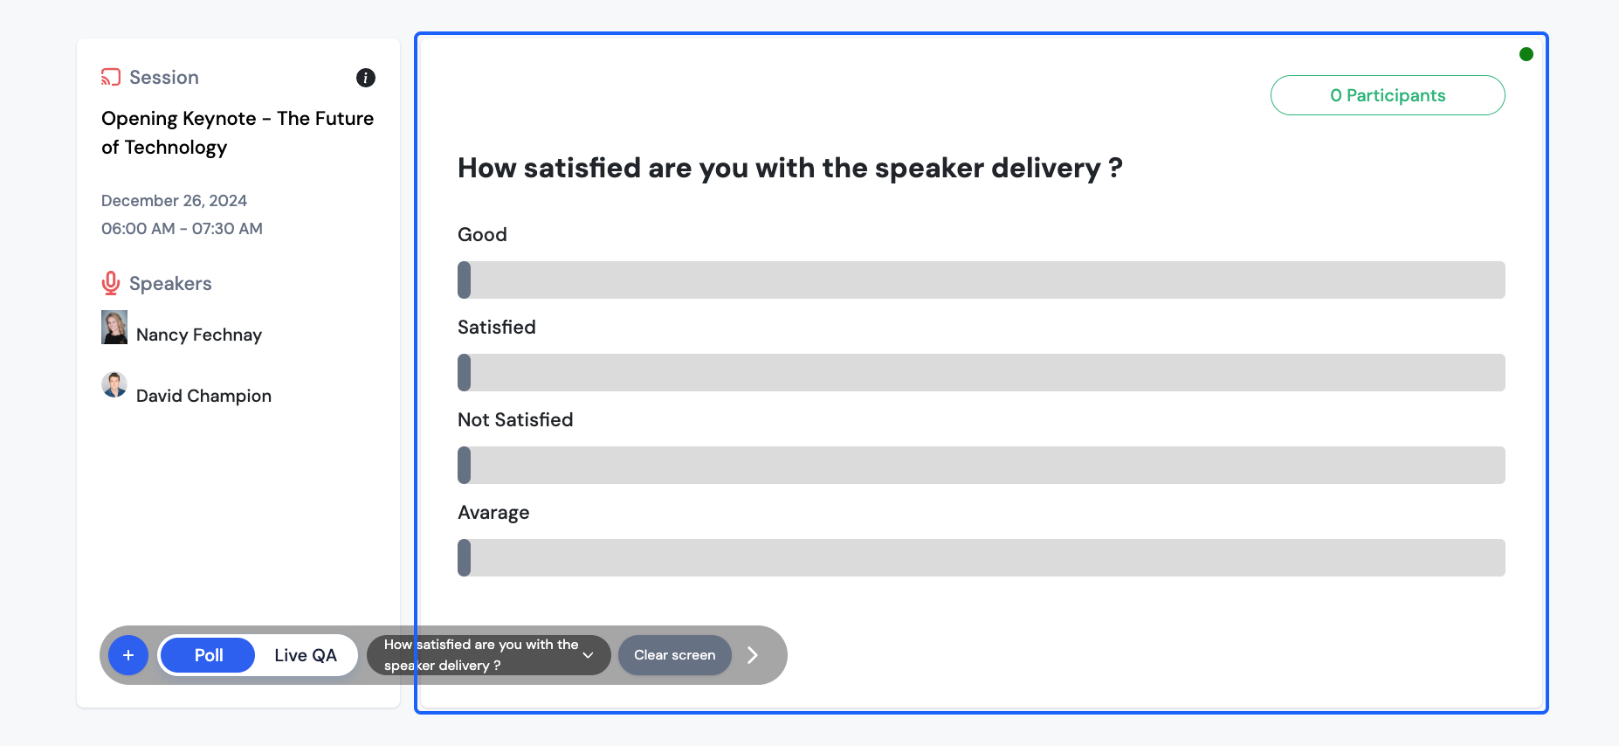1619x746 pixels.
Task: Switch to Live QA mode
Action: point(306,655)
